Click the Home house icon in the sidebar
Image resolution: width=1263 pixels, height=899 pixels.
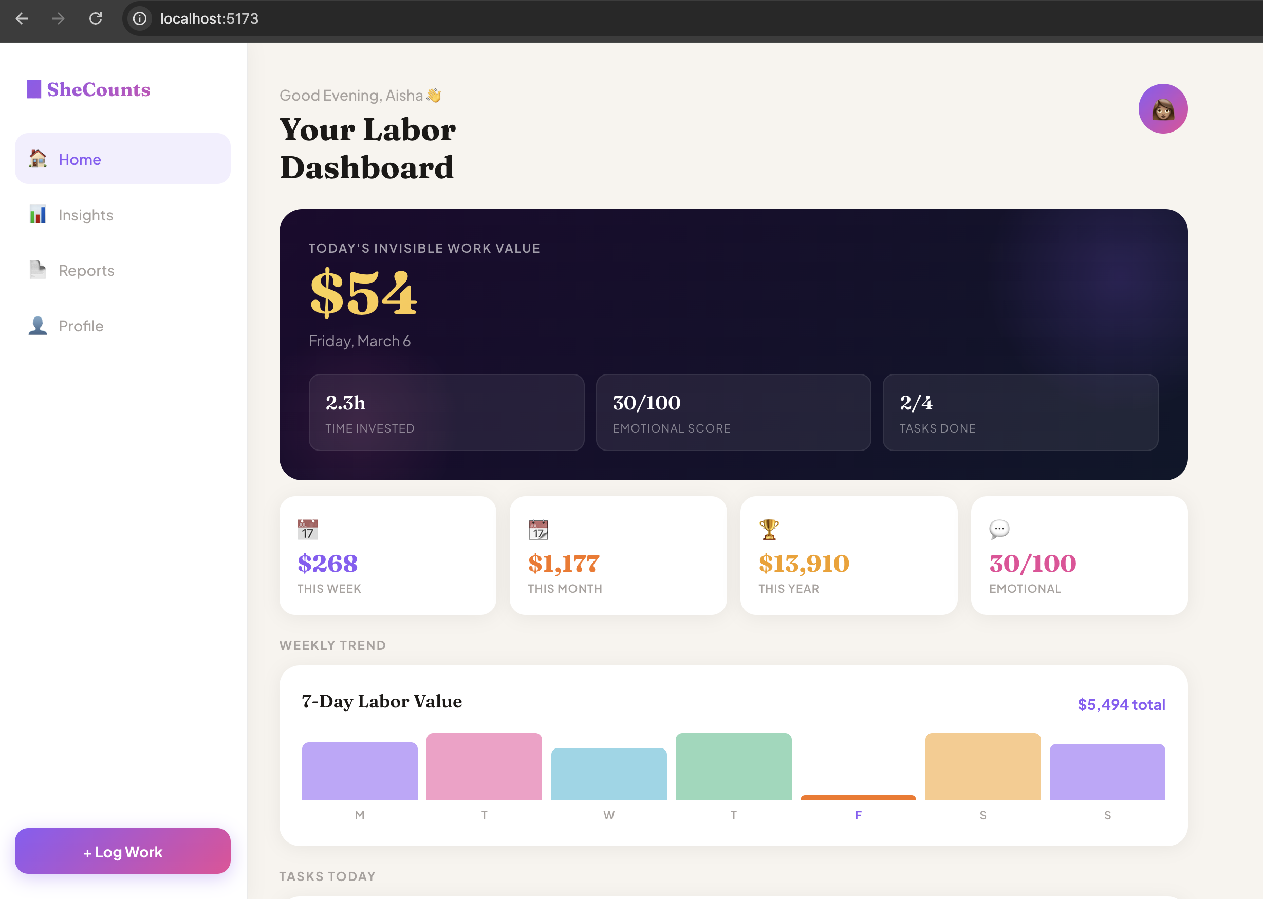pyautogui.click(x=38, y=159)
